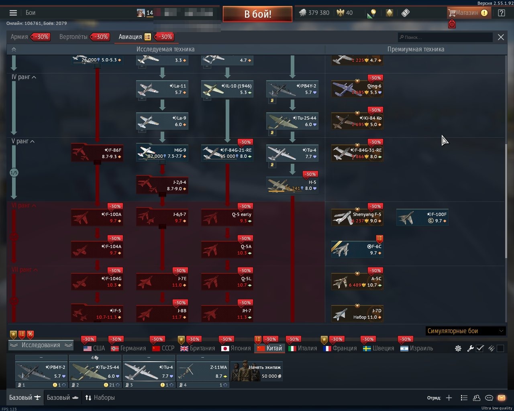Open the list icon beside squad plus

click(464, 398)
